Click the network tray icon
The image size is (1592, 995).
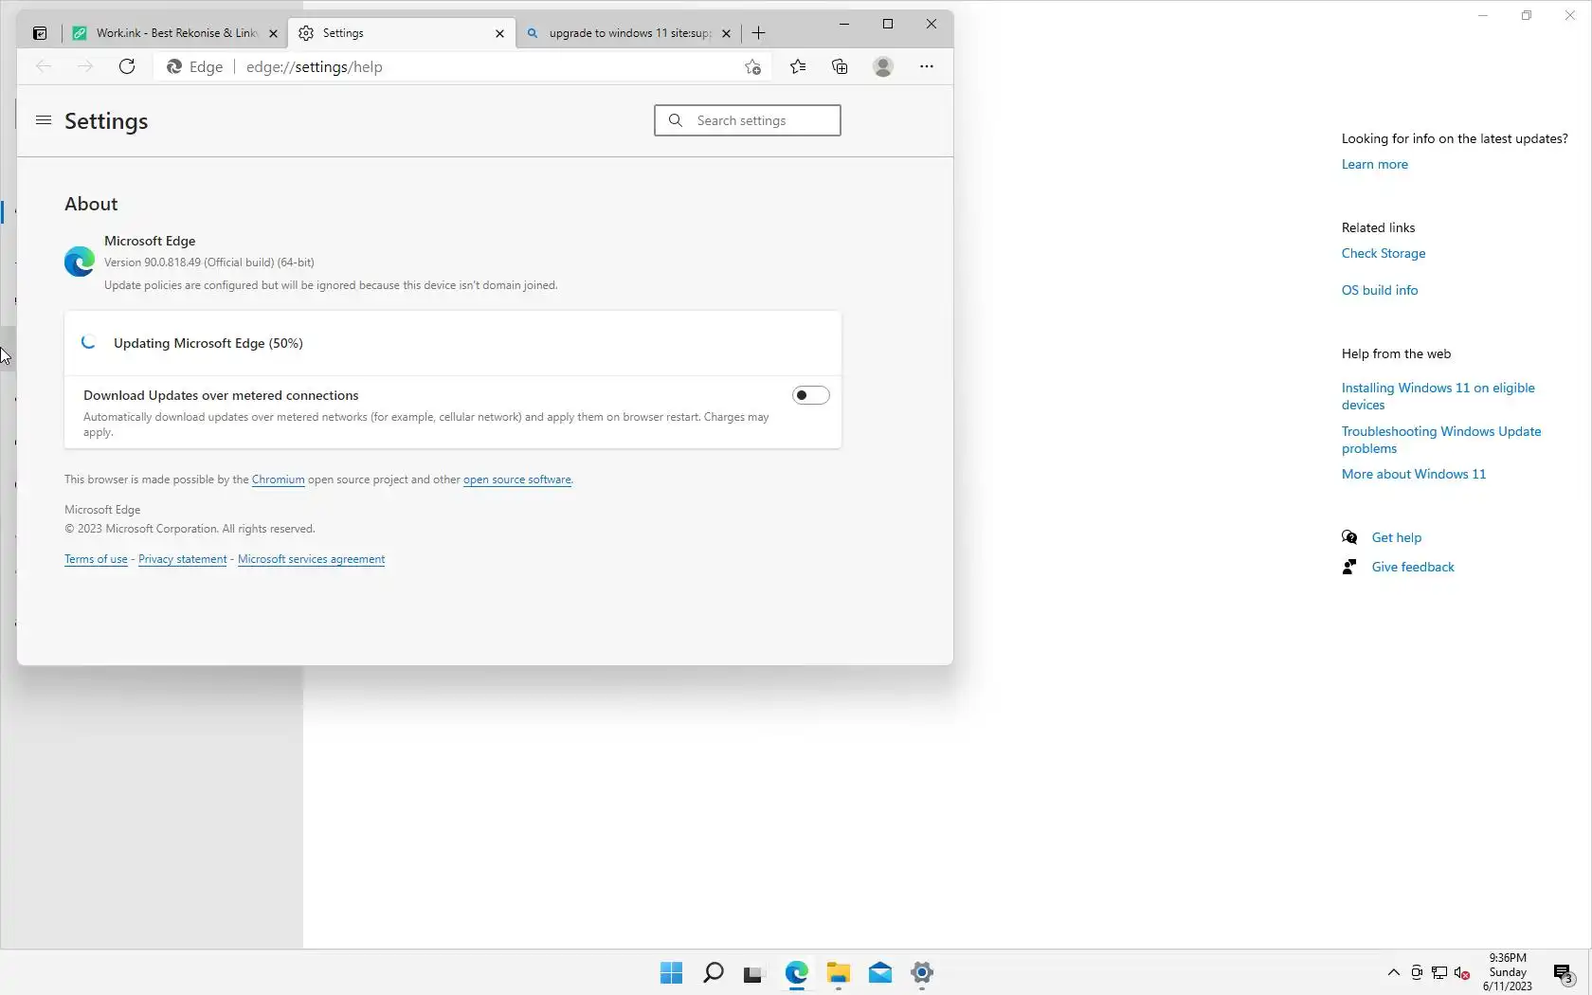coord(1439,972)
